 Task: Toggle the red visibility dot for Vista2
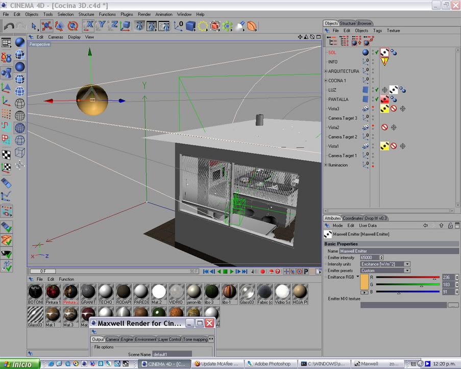pyautogui.click(x=373, y=126)
